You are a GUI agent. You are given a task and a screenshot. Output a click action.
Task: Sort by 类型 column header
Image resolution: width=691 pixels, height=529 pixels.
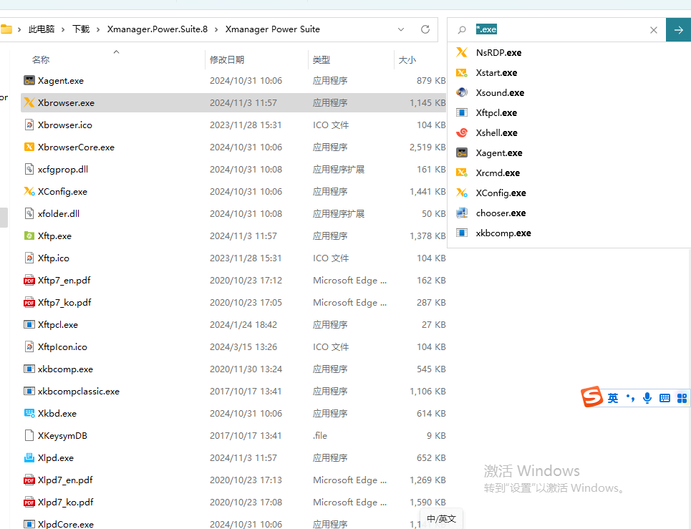point(322,59)
